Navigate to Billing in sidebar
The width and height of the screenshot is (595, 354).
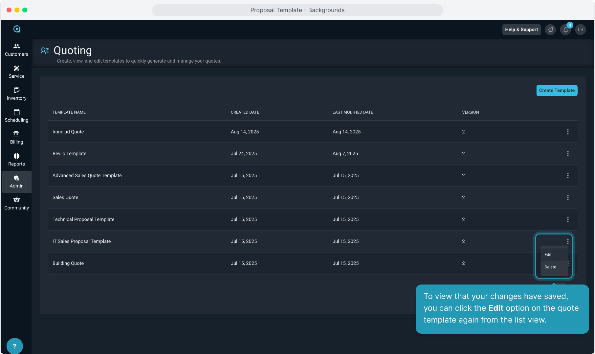pyautogui.click(x=16, y=138)
